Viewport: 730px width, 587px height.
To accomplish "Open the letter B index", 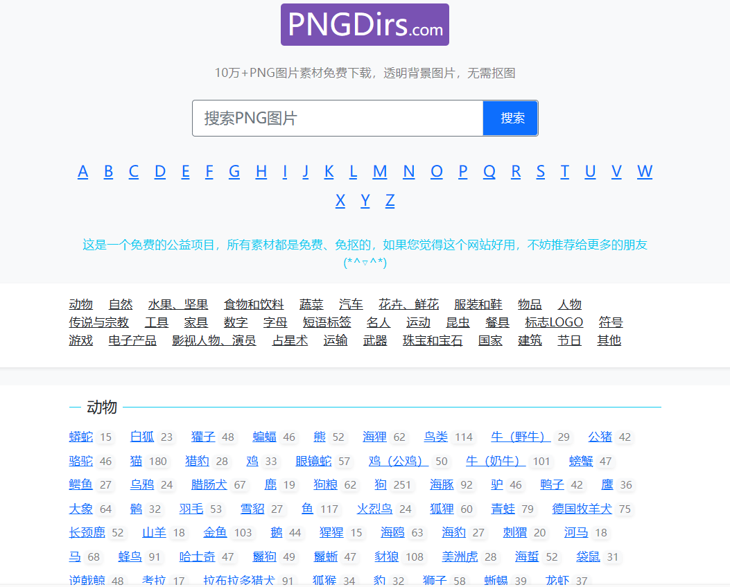I will pos(108,171).
